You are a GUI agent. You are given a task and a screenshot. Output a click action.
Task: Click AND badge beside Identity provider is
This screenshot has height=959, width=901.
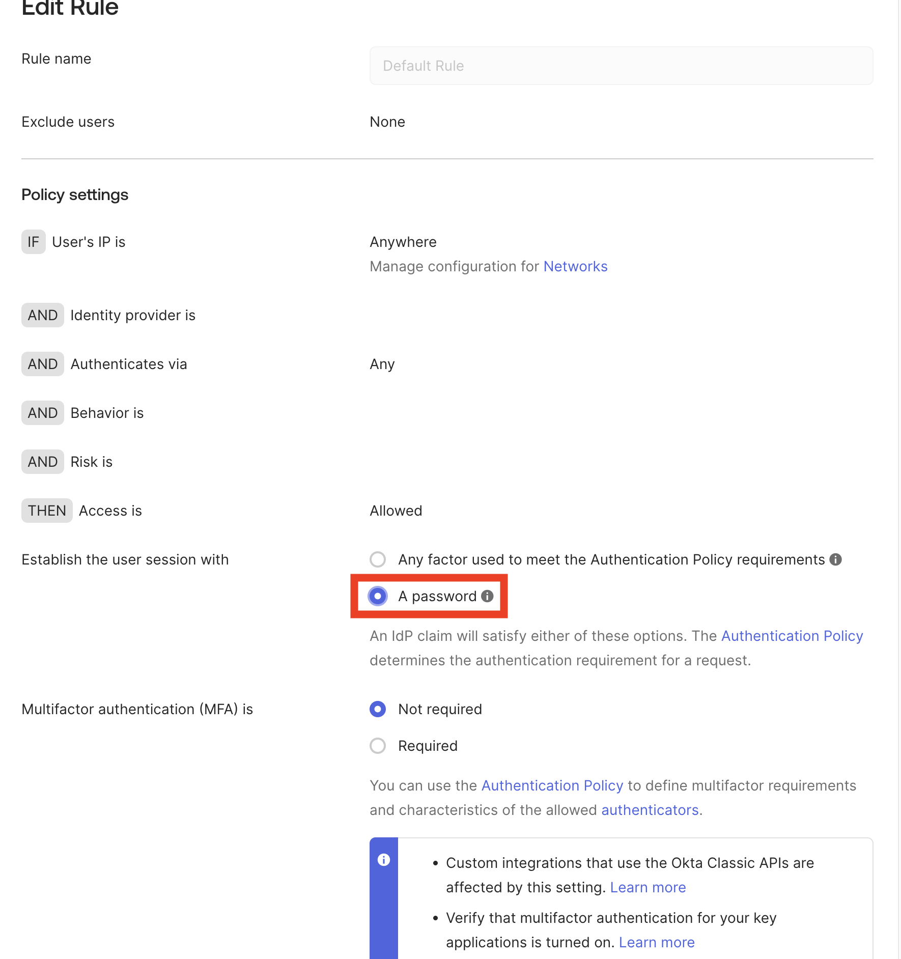pos(43,315)
